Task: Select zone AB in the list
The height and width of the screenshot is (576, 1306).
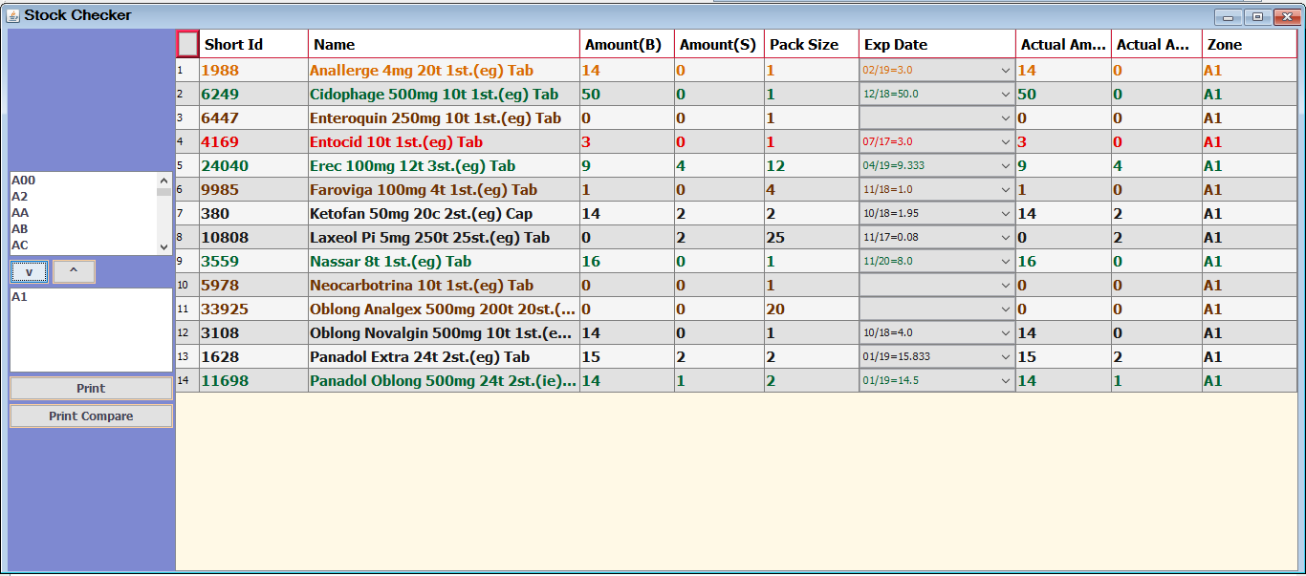Action: (83, 228)
